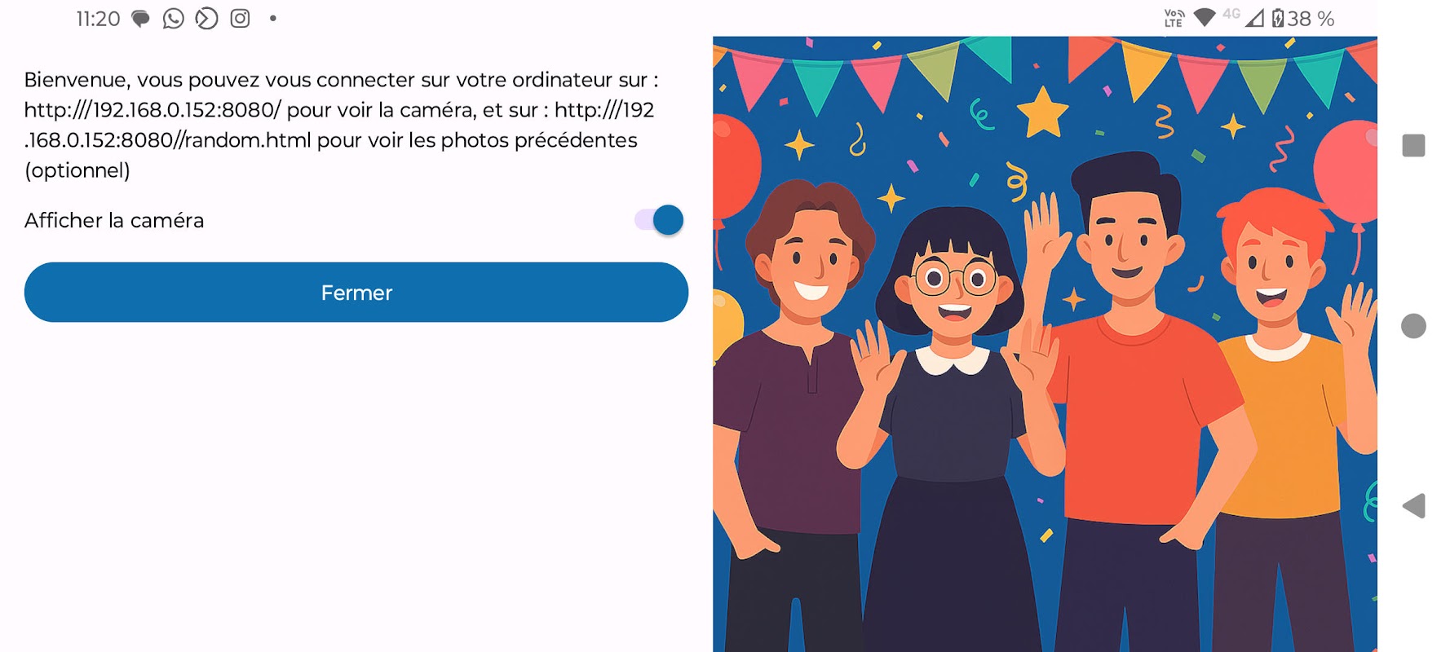Tap the arrow-circle notification icon
Viewport: 1450px width, 652px height.
[x=206, y=18]
